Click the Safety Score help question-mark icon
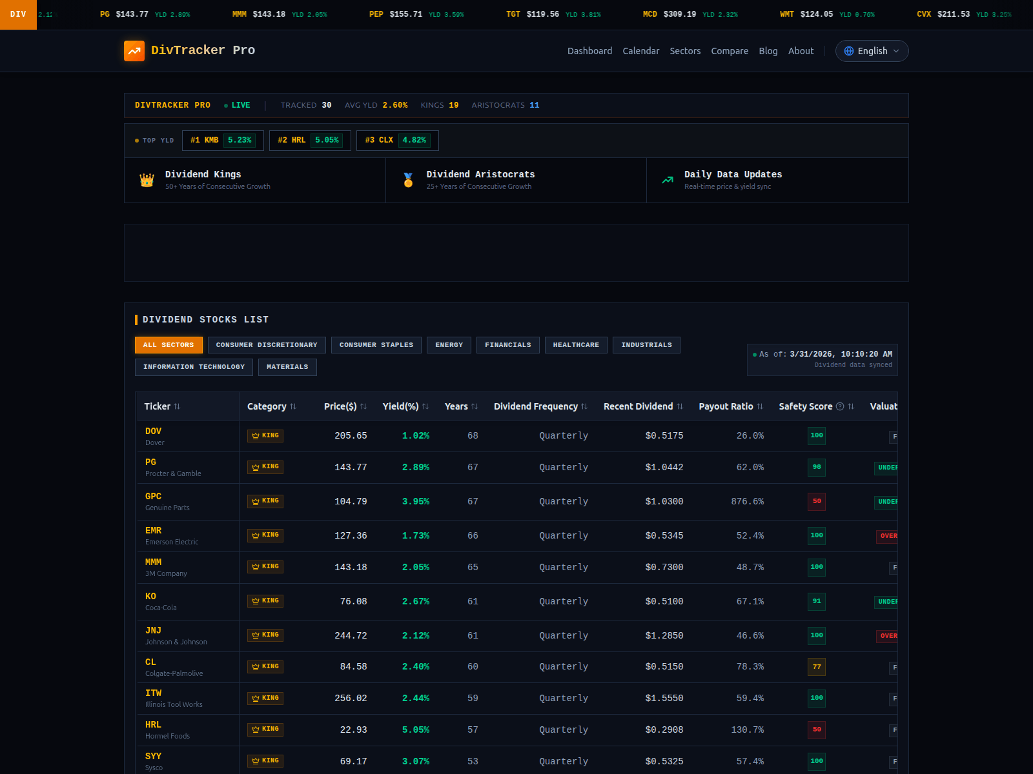Screen dimensions: 1033x774 (x=839, y=406)
